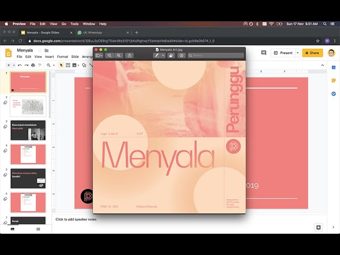Click the Slides zoom magnifier icon
The image size is (340, 255).
point(48,65)
